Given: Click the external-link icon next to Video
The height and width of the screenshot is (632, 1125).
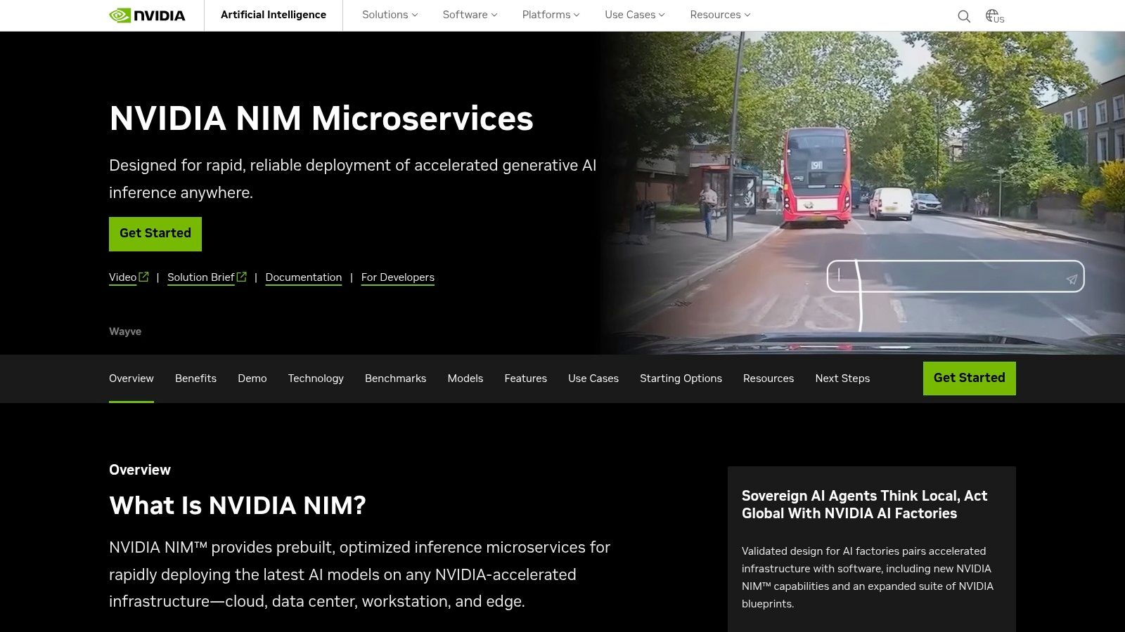Looking at the screenshot, I should point(144,276).
